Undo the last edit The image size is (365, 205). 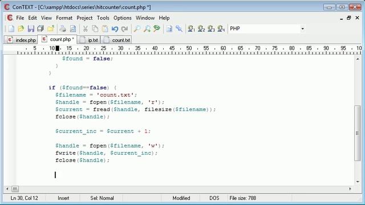coord(115,28)
